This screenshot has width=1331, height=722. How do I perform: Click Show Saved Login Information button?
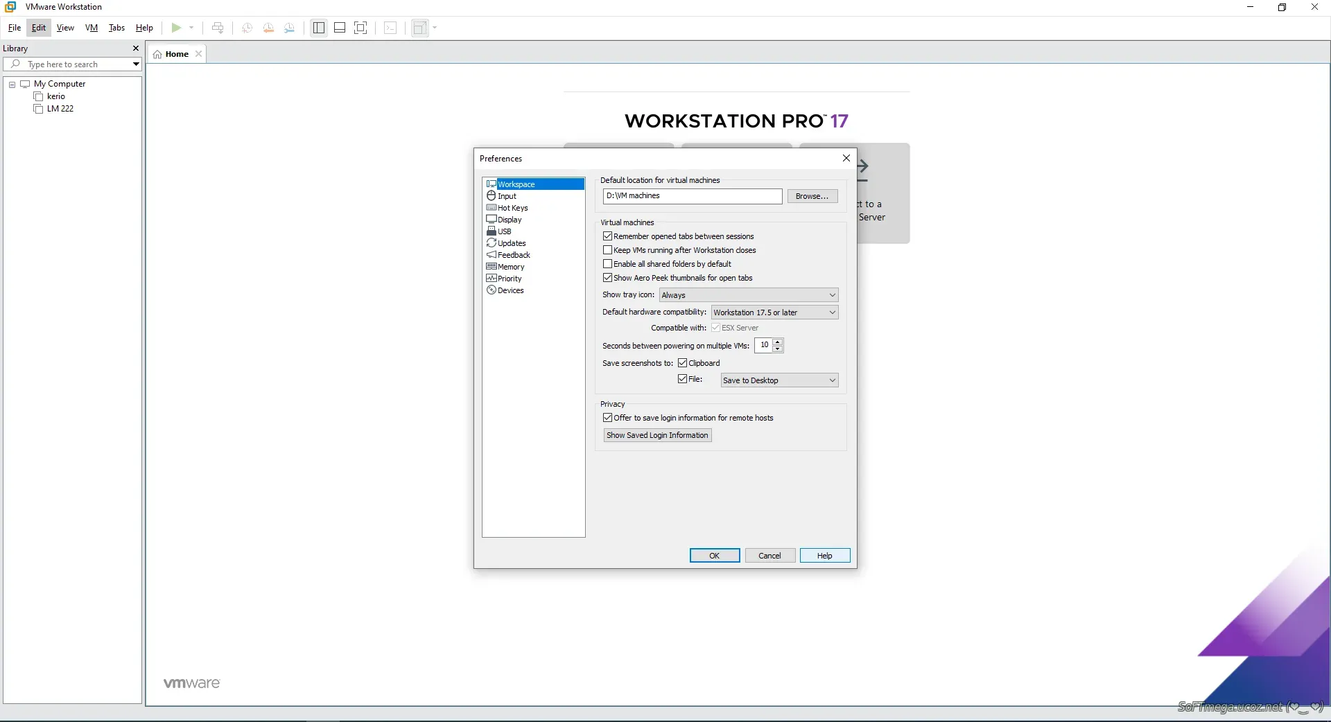pyautogui.click(x=657, y=435)
